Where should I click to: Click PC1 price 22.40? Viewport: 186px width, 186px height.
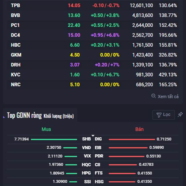(x=74, y=25)
